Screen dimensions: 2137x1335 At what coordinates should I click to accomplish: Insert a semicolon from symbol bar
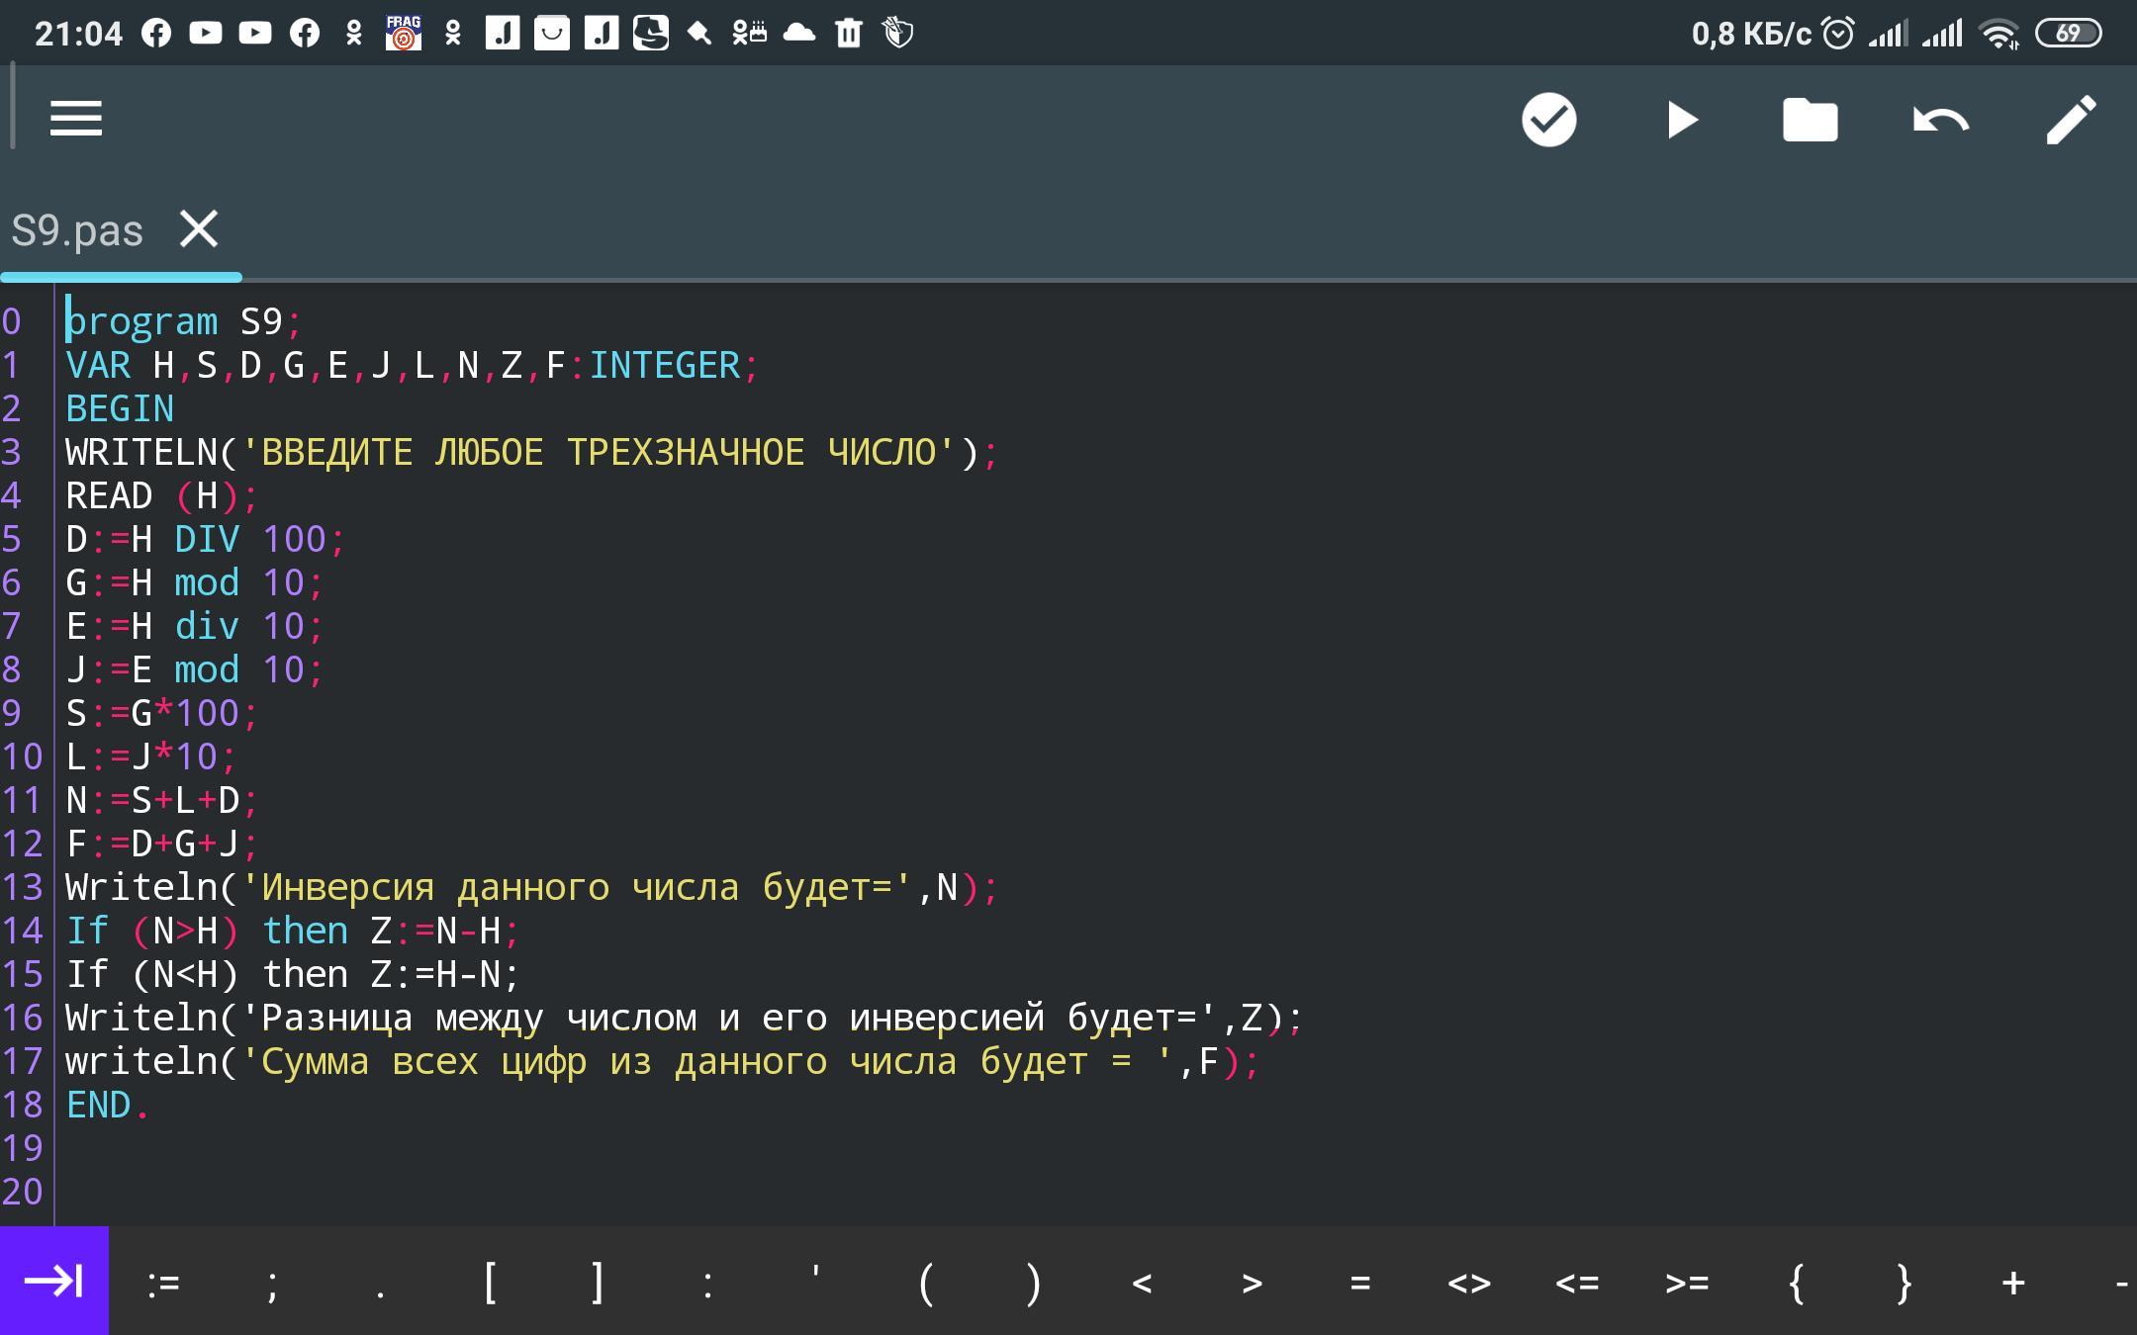point(272,1283)
